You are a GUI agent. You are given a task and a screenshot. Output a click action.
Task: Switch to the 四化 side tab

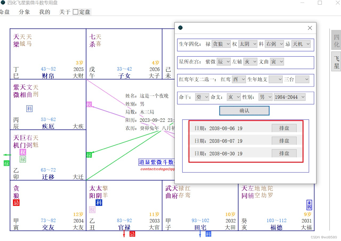coord(336,40)
